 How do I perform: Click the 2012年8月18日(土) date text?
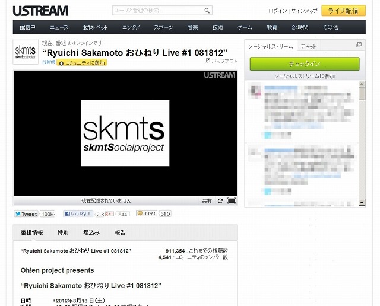pos(80,301)
